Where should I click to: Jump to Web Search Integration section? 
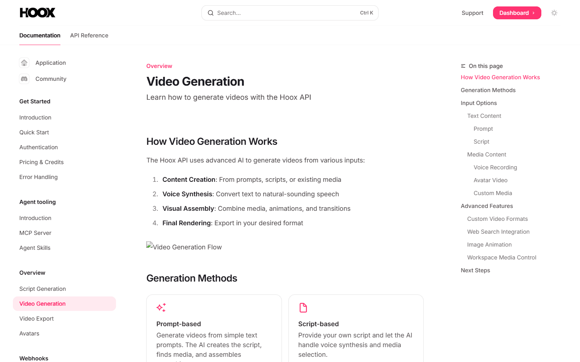point(498,232)
